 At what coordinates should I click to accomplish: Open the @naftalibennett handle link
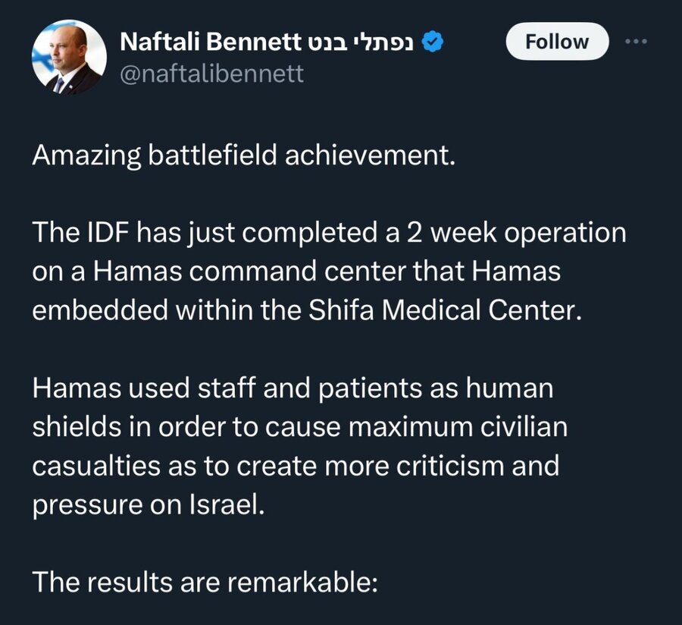pos(211,73)
